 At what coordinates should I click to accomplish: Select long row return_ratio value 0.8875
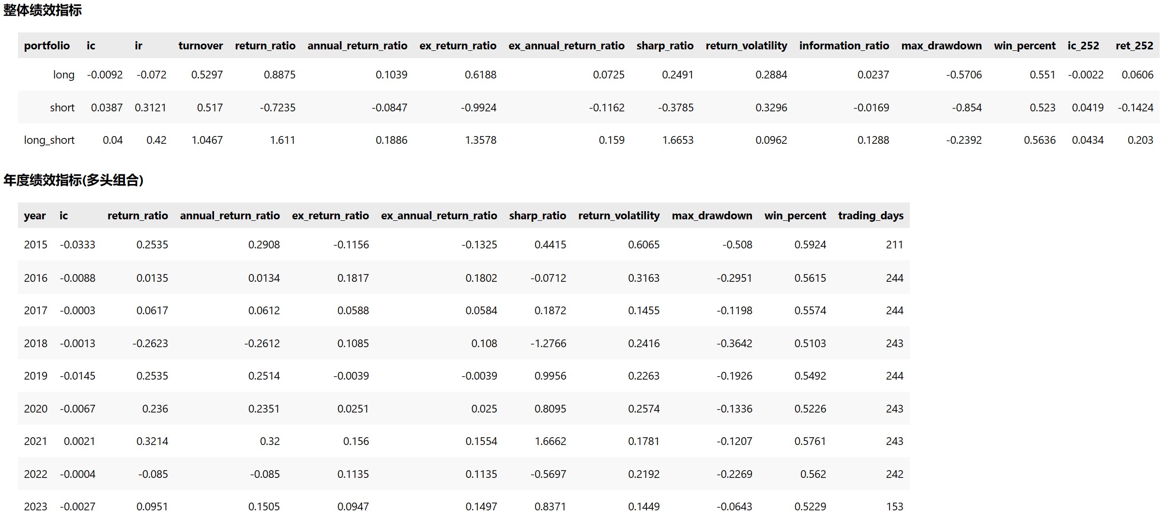coord(280,75)
